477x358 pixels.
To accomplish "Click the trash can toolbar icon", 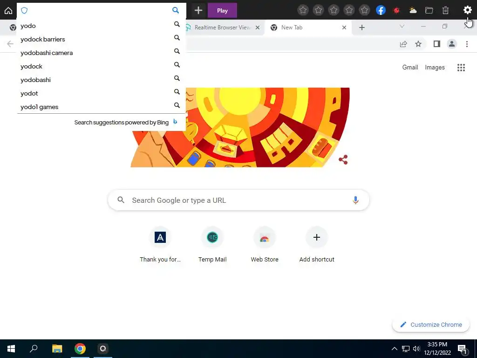I will pos(445,10).
